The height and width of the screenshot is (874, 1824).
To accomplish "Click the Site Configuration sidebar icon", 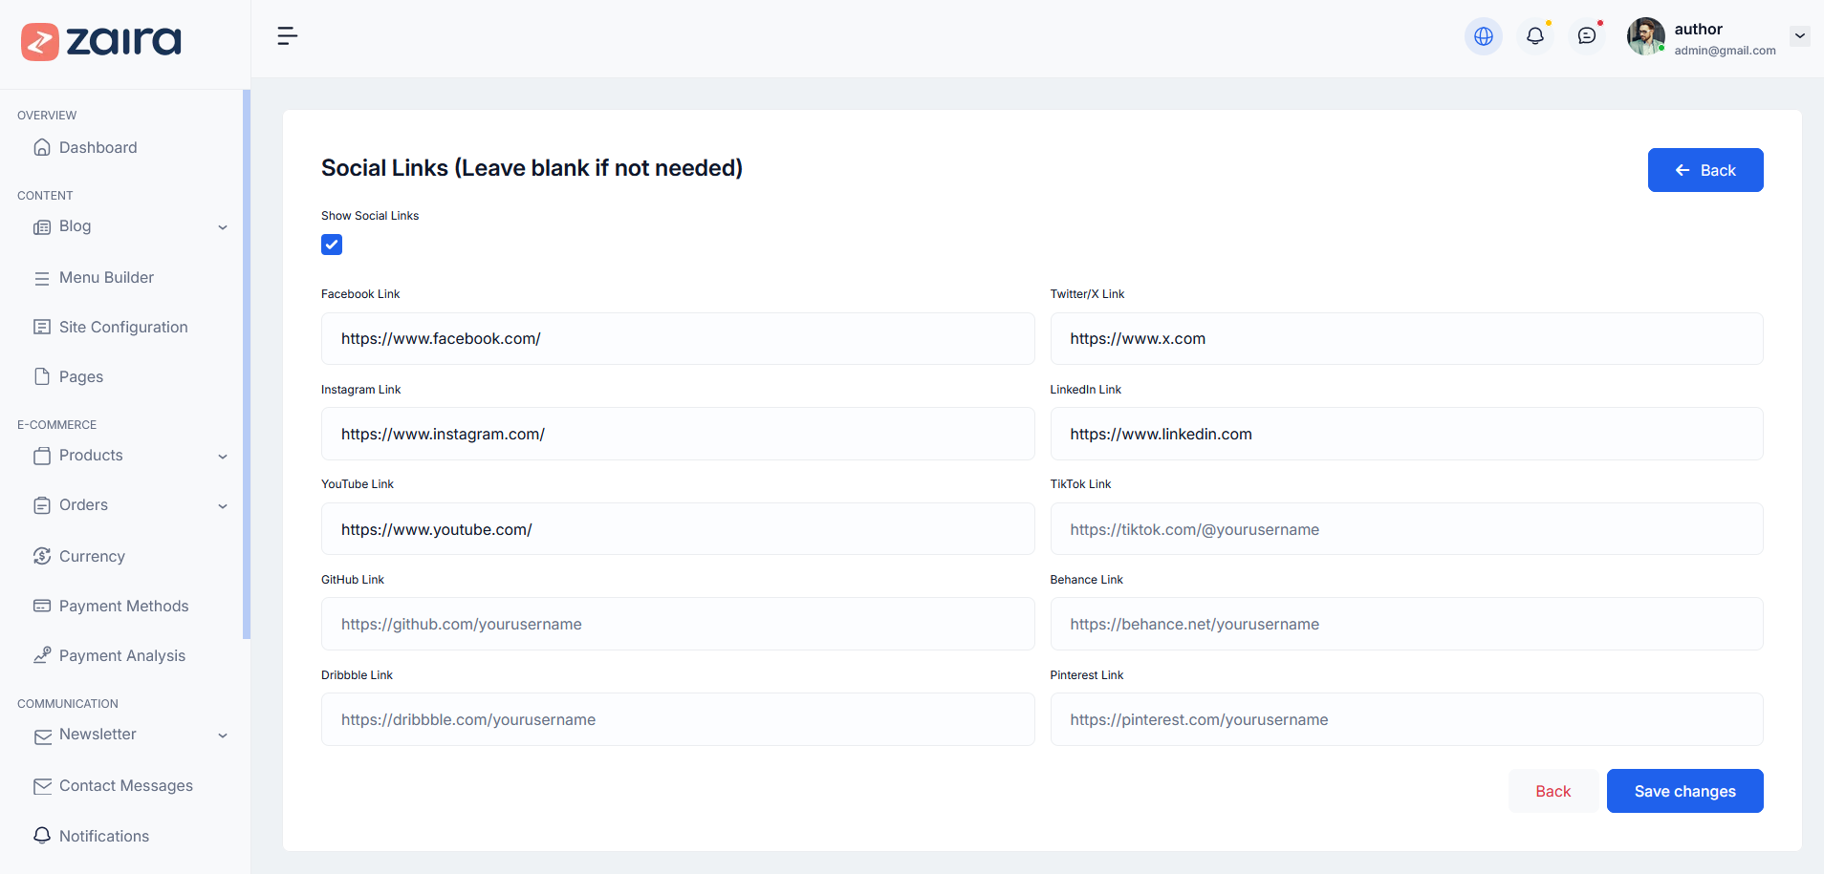I will 42,327.
